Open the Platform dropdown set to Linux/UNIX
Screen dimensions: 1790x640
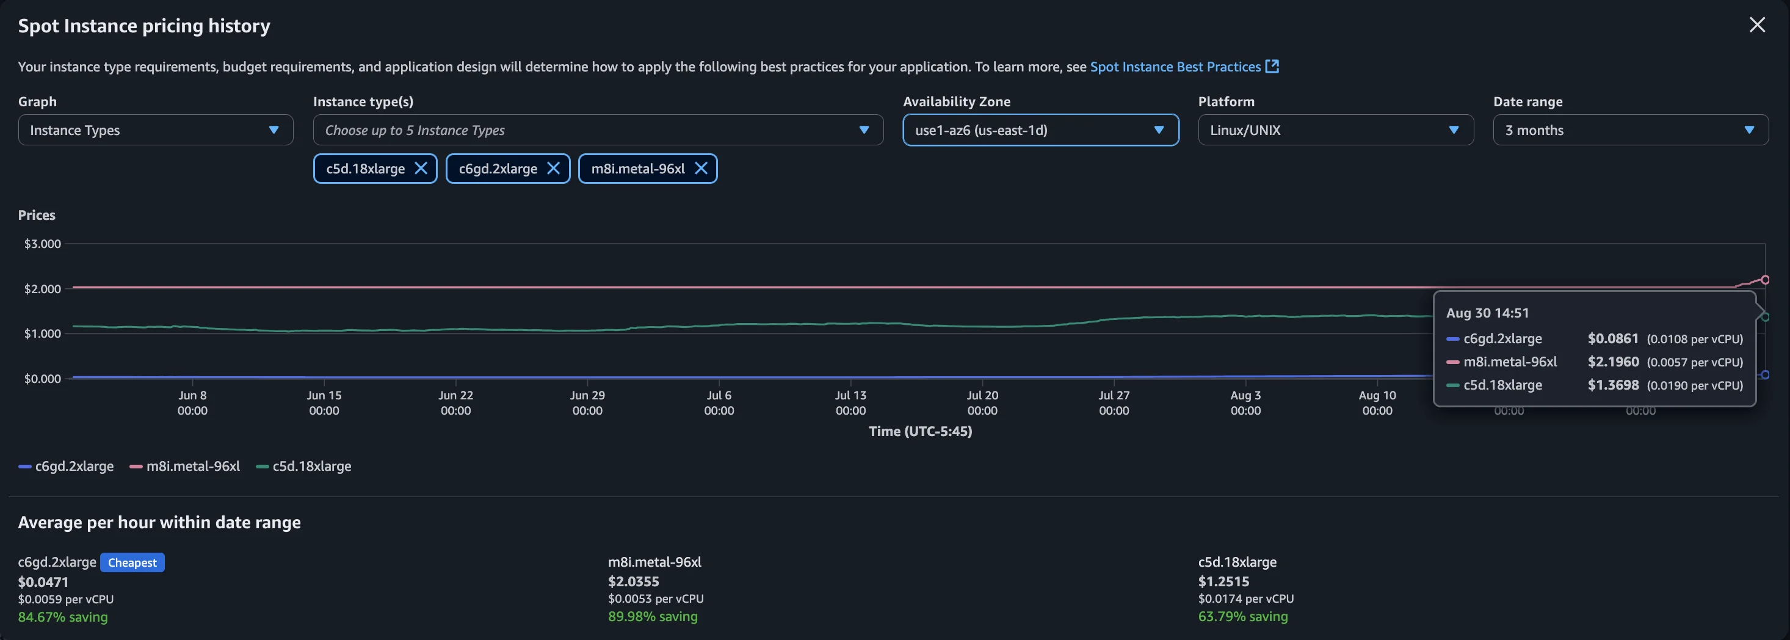tap(1336, 130)
